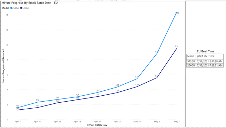
Task: Click the April 25 axis label
Action: pyautogui.click(x=117, y=122)
